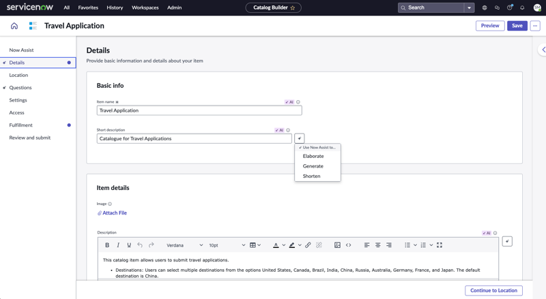Open the All menu in top navigation
Image resolution: width=546 pixels, height=299 pixels.
[x=66, y=7]
